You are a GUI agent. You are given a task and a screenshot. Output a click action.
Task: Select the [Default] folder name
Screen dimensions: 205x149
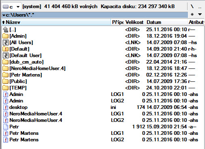tap(19, 49)
